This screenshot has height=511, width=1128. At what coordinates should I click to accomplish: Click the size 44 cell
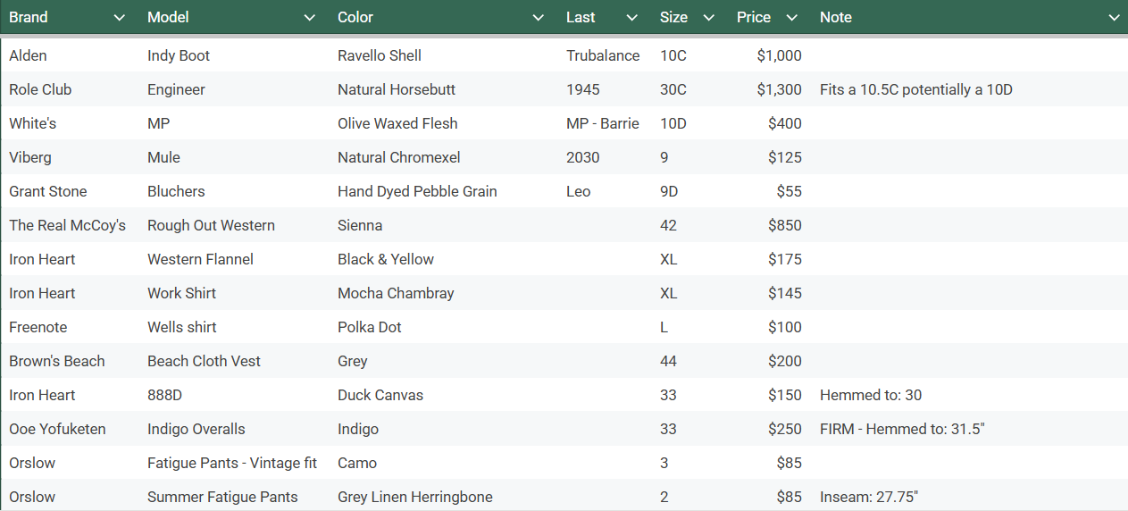[x=668, y=361]
